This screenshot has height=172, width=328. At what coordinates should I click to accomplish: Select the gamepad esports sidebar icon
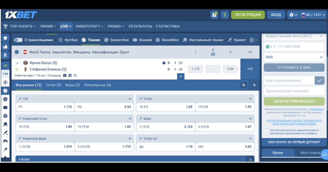[5, 141]
